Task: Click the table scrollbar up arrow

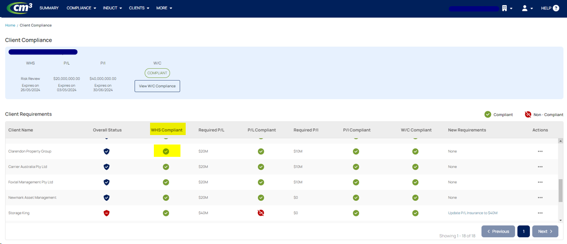Action: point(561,141)
